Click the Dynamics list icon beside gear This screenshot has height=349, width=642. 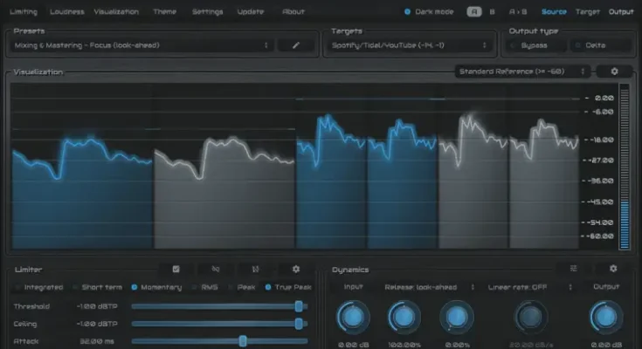click(x=574, y=270)
